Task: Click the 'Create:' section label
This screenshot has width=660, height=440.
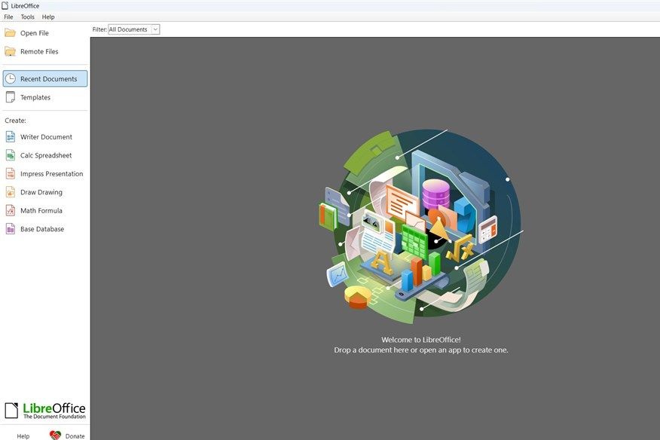Action: 16,121
